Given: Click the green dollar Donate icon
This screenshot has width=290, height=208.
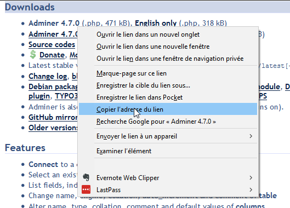Looking at the screenshot, I should tap(33, 55).
